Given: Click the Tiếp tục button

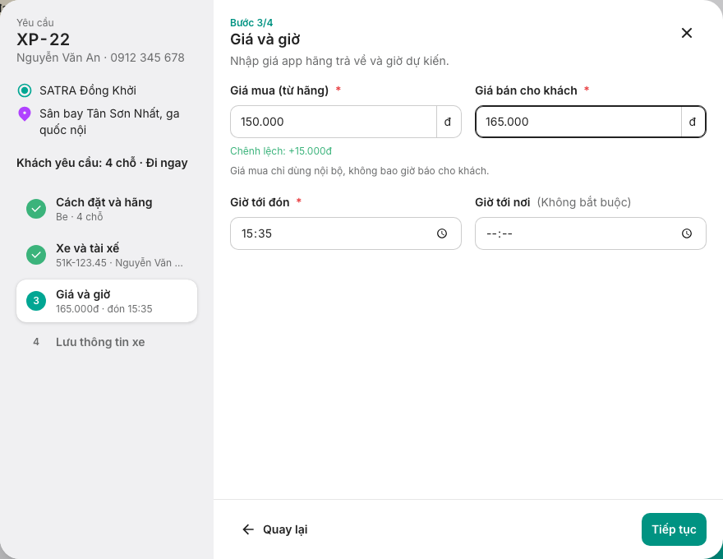Looking at the screenshot, I should click(x=674, y=529).
